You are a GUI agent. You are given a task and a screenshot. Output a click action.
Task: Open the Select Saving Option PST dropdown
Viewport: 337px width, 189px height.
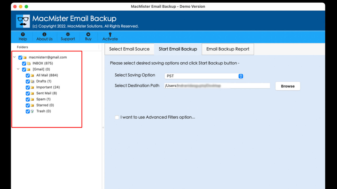204,76
